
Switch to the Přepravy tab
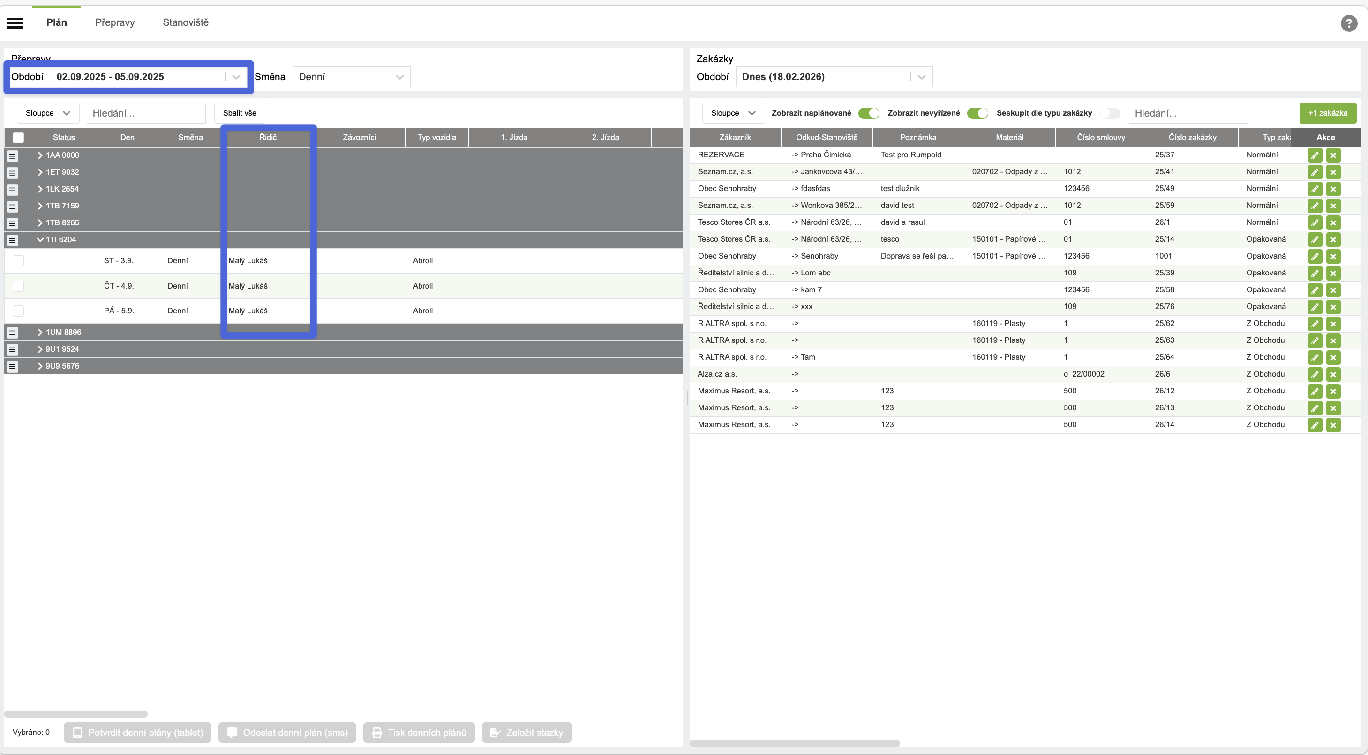pyautogui.click(x=115, y=22)
